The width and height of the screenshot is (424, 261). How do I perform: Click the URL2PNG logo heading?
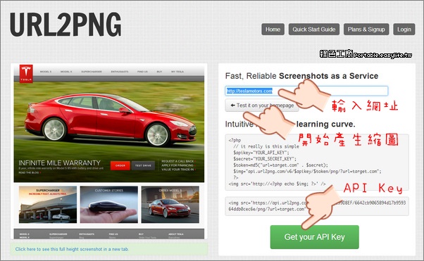click(x=66, y=25)
